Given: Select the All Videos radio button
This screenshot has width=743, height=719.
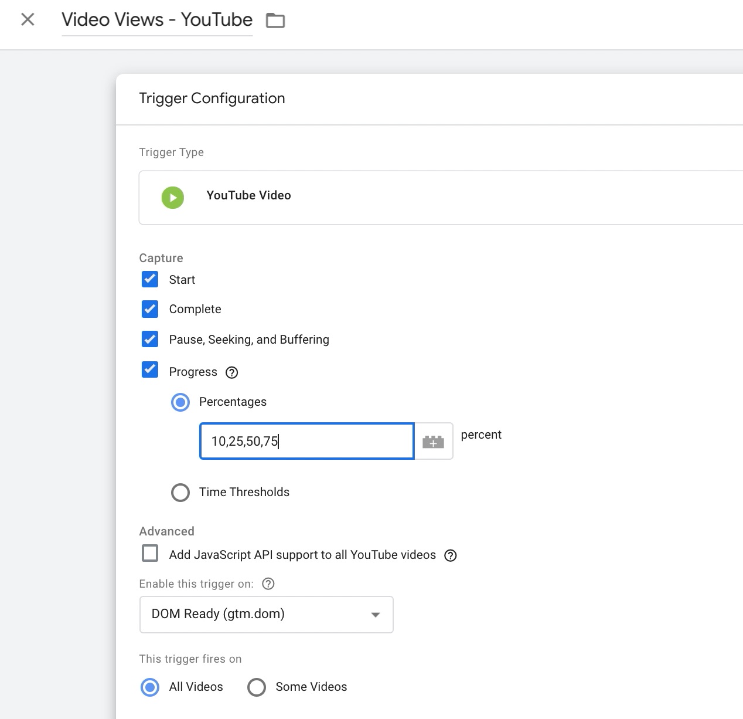Looking at the screenshot, I should click(x=150, y=687).
